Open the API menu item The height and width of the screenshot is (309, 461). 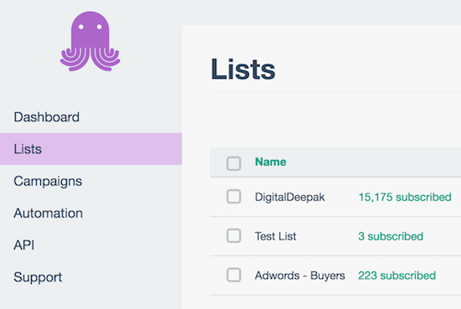pyautogui.click(x=23, y=245)
